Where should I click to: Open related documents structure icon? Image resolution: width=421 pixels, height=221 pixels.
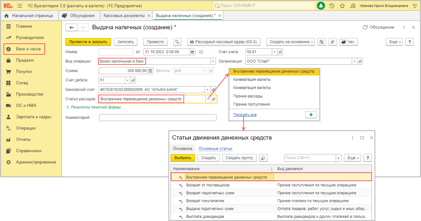(x=322, y=42)
